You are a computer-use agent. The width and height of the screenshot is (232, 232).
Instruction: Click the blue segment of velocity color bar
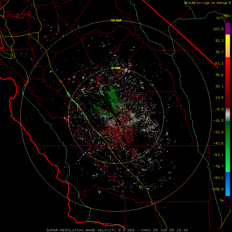click(228, 184)
